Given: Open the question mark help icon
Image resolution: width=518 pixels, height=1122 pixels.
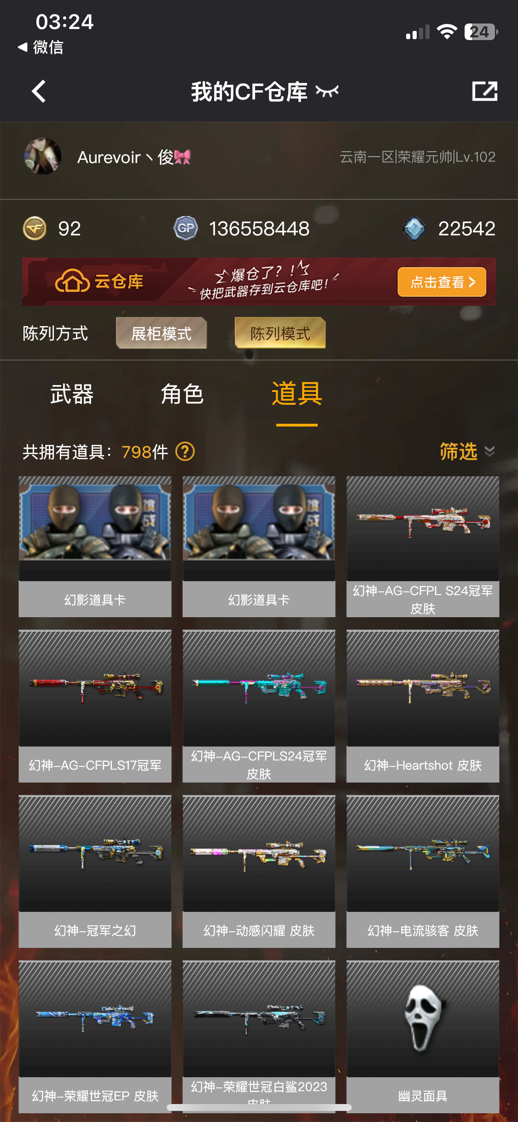Looking at the screenshot, I should pyautogui.click(x=185, y=452).
